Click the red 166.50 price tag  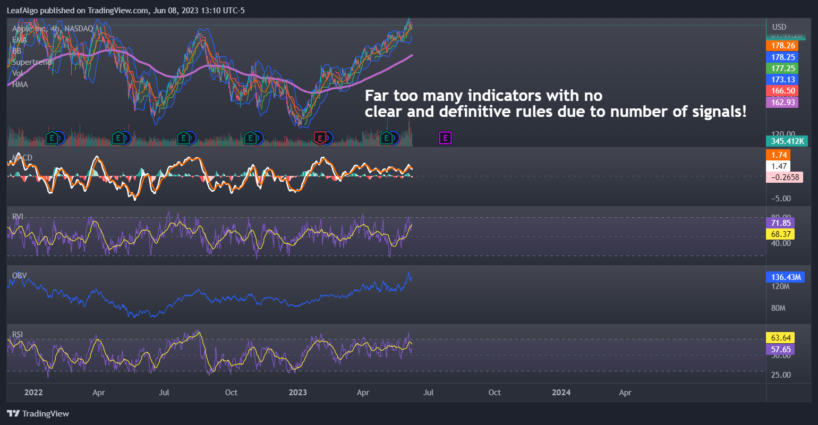click(x=782, y=91)
